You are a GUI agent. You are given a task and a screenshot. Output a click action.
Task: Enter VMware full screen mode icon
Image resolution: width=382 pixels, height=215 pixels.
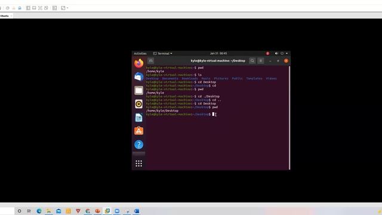pos(40,8)
